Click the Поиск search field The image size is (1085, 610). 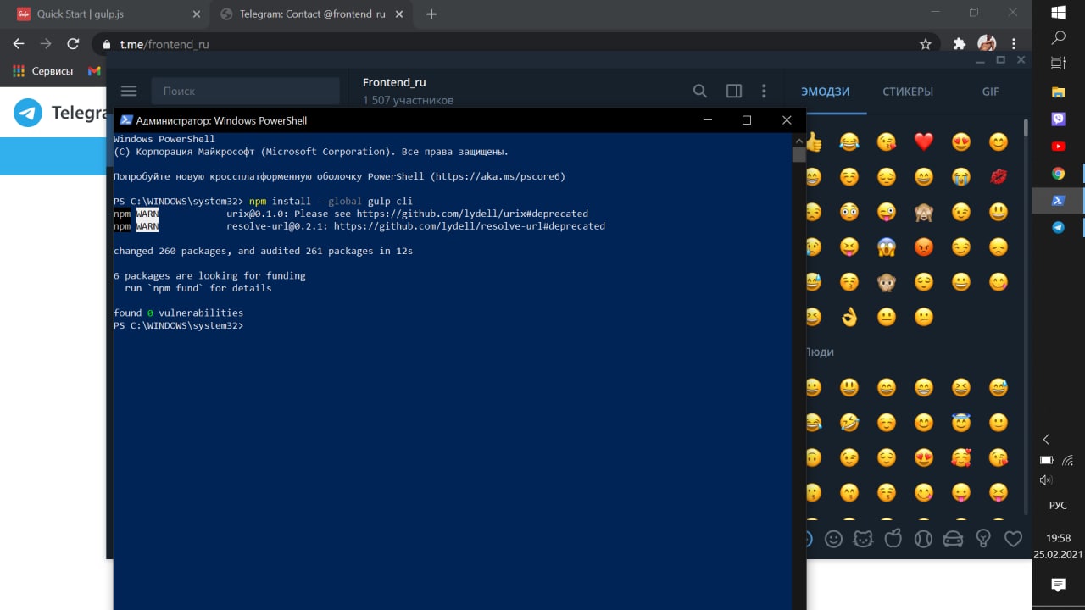pyautogui.click(x=245, y=91)
